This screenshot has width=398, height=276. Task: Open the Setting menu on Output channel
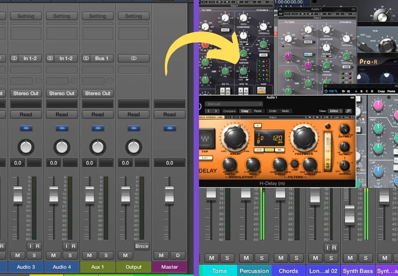[x=134, y=16]
